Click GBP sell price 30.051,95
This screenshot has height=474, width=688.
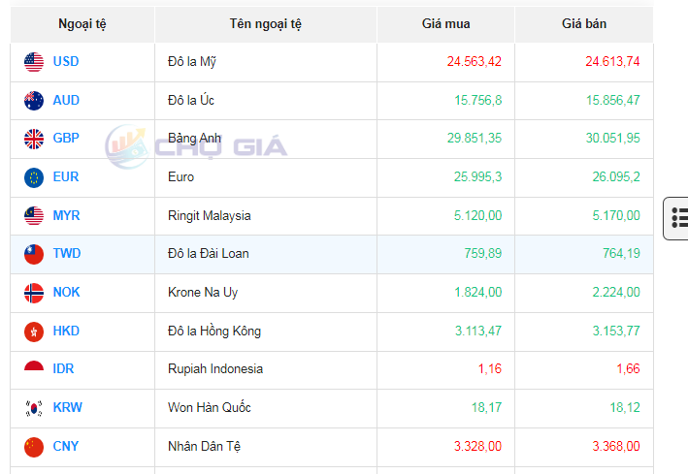613,138
